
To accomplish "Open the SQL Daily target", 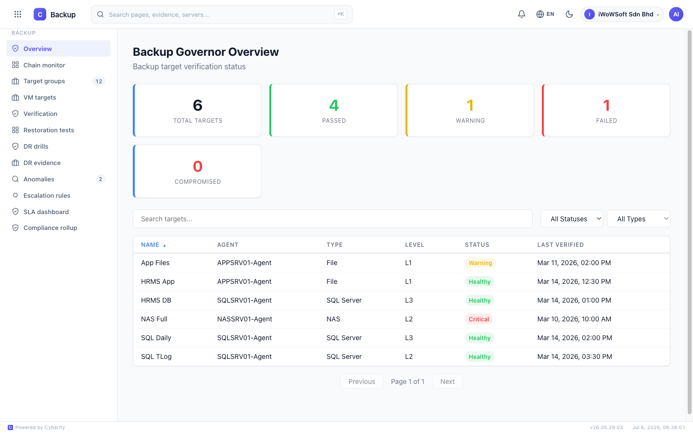I will pyautogui.click(x=401, y=338).
